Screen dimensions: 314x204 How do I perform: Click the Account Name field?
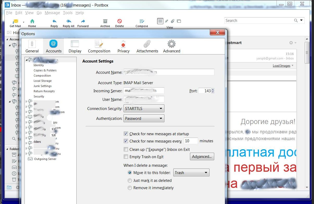[x=169, y=72]
